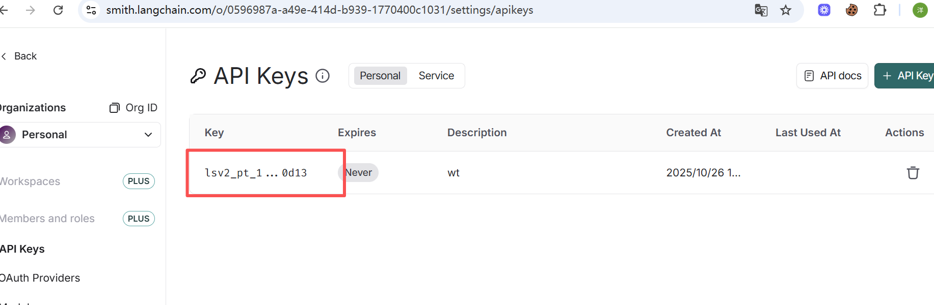The image size is (934, 305).
Task: Open the extensions puzzle icon
Action: click(879, 10)
